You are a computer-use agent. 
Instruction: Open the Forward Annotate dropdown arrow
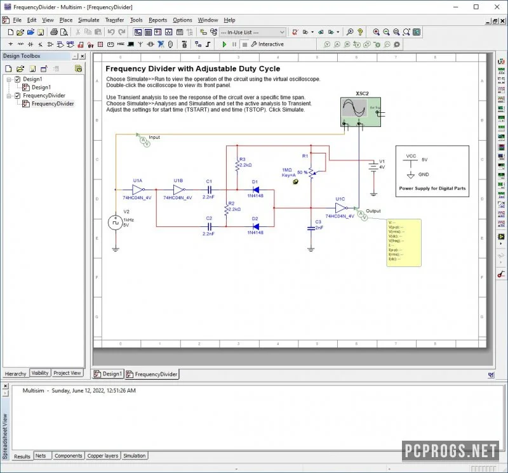coord(338,32)
